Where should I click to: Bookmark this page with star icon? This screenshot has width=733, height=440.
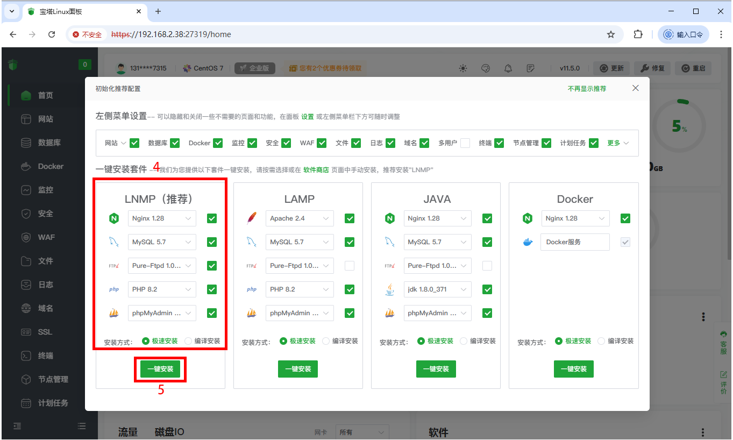tap(611, 34)
